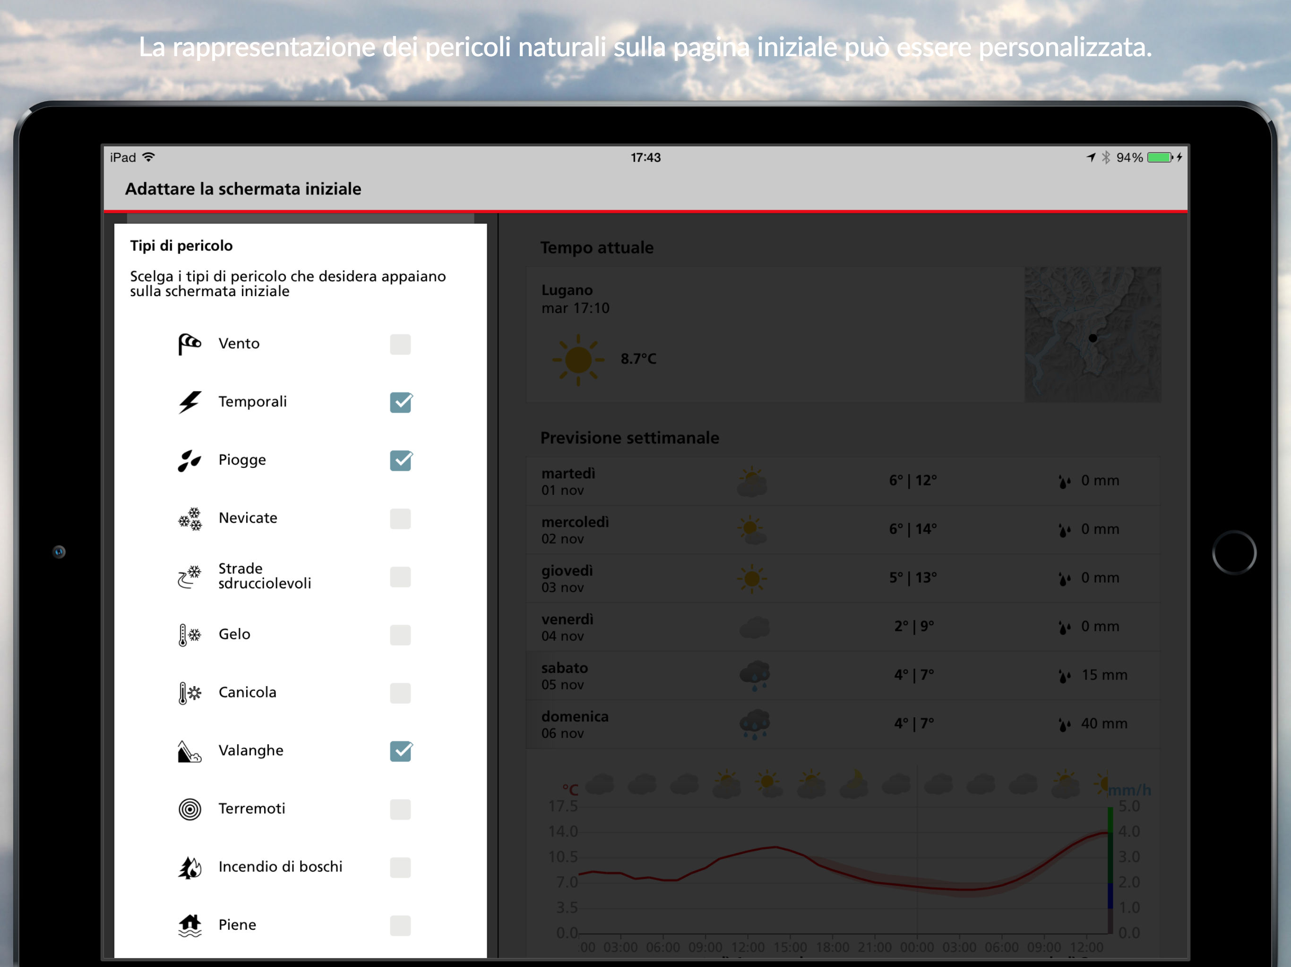
Task: Click the Bluetooth icon in status bar
Action: click(1105, 158)
